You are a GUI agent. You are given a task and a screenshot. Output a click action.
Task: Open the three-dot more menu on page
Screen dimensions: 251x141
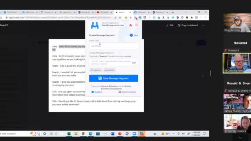(x=203, y=25)
